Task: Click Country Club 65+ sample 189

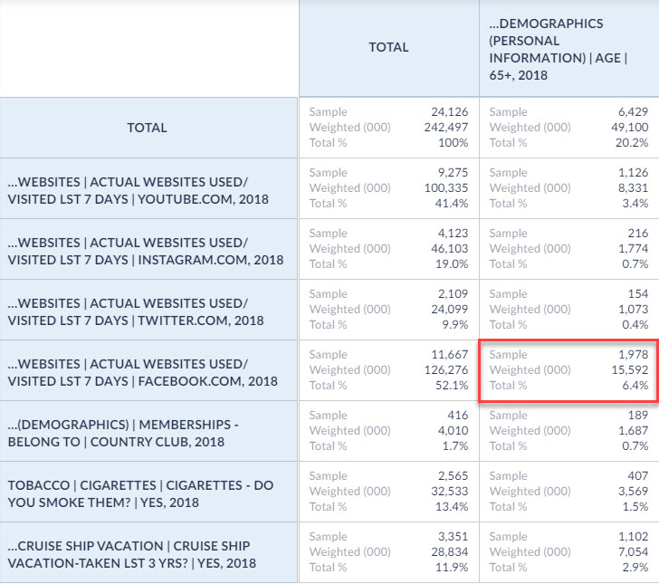Action: click(638, 415)
